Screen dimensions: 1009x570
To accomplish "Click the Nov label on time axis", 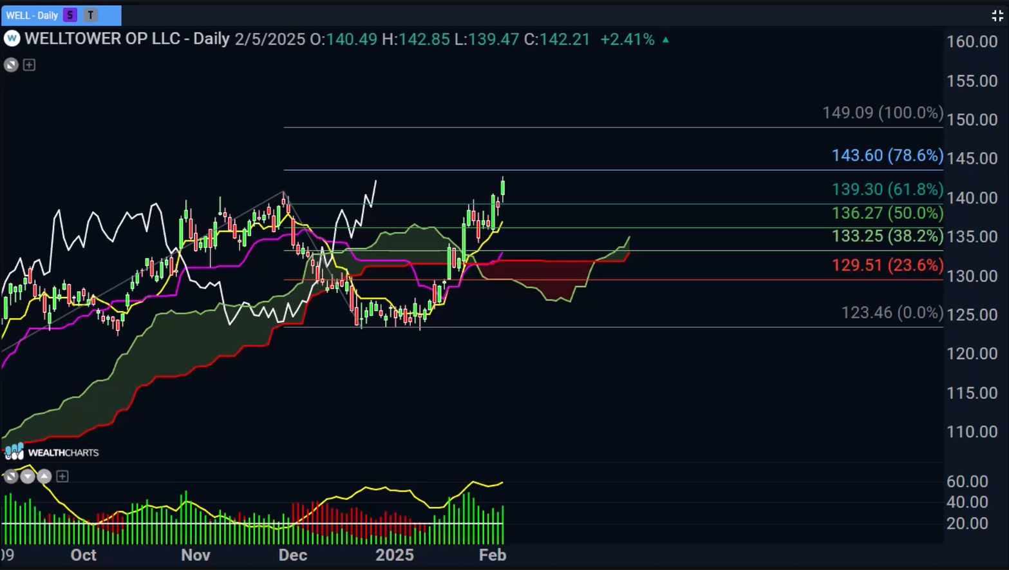I will 196,555.
